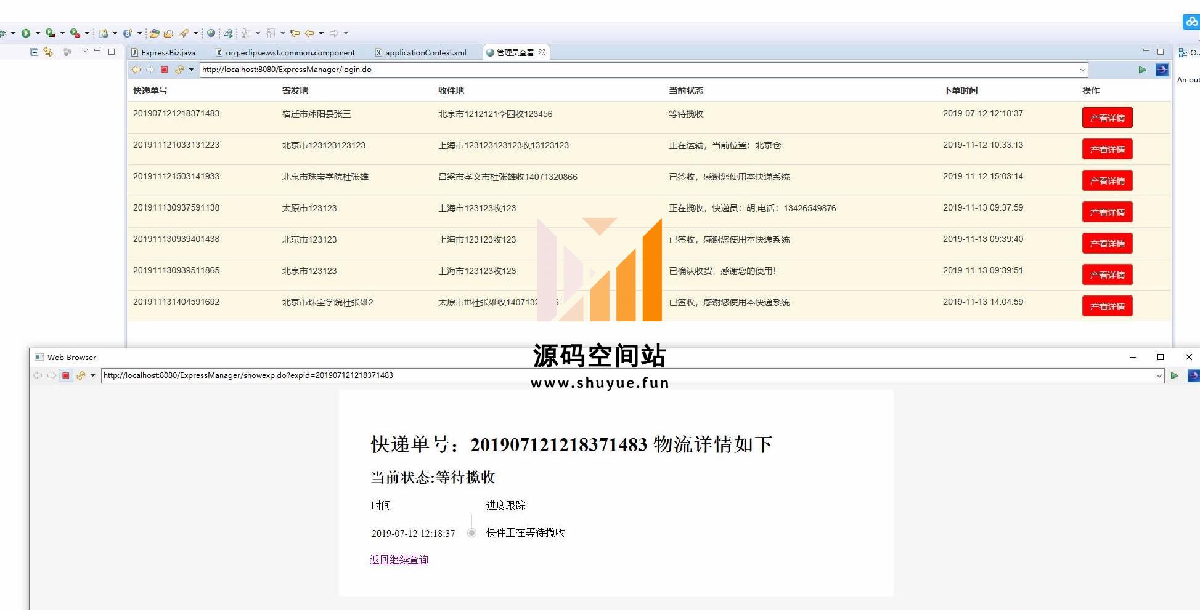Open the Run button dropdown arrow
1200x610 pixels.
tap(38, 33)
